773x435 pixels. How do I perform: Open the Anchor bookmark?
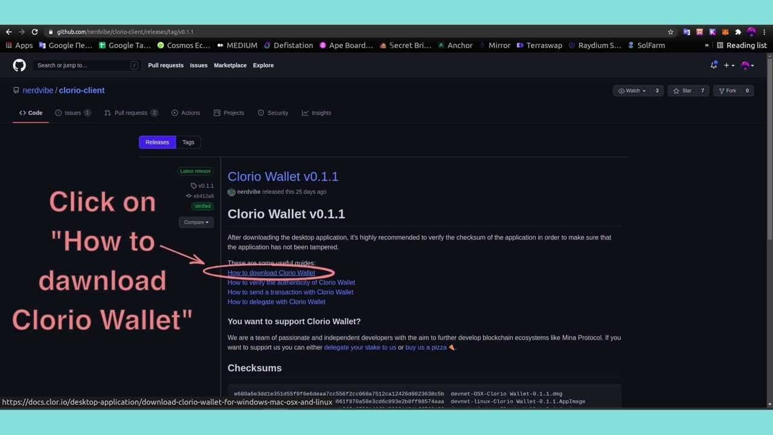455,45
